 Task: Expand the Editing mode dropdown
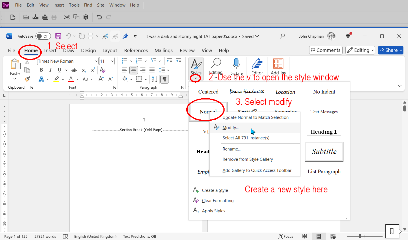(361, 50)
